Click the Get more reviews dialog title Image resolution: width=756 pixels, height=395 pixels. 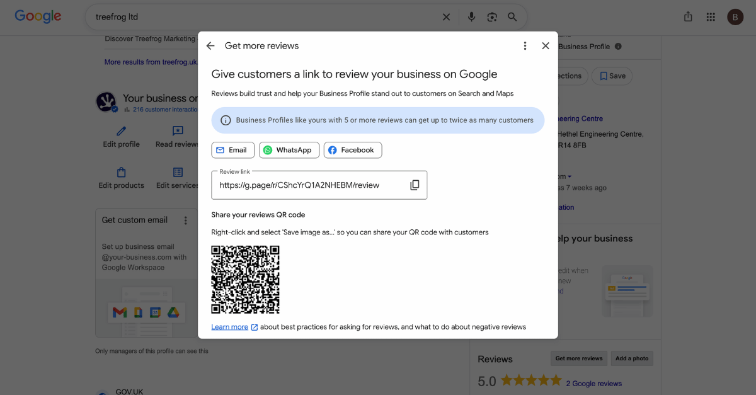tap(261, 46)
